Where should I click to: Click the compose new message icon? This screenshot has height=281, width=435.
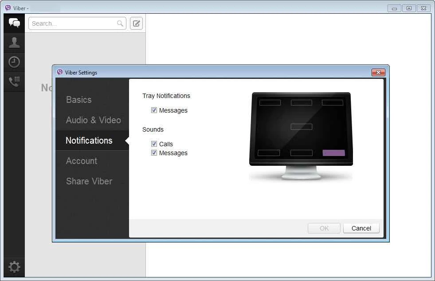coord(137,23)
